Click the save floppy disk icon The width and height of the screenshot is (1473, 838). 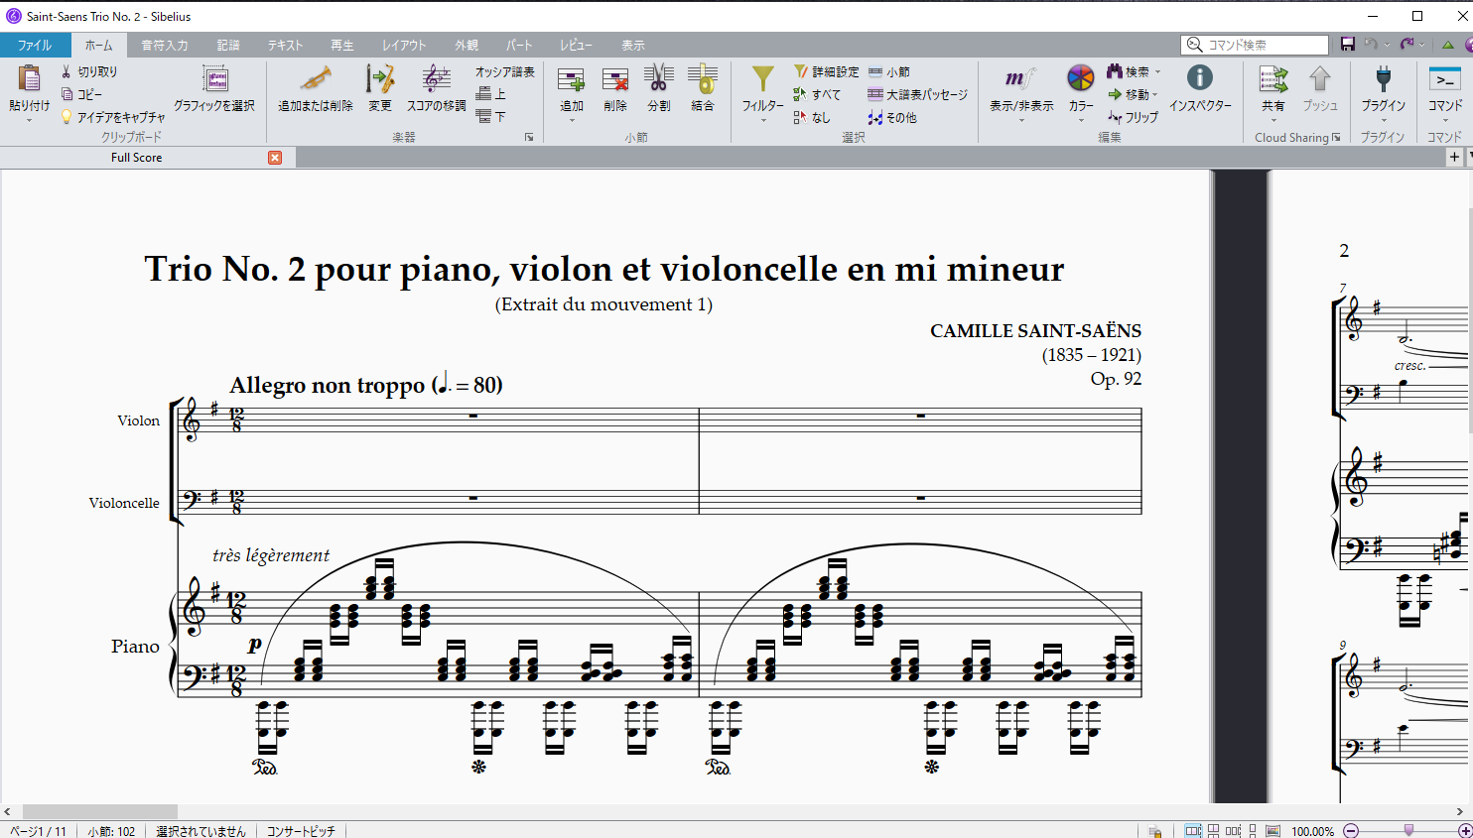click(x=1347, y=45)
